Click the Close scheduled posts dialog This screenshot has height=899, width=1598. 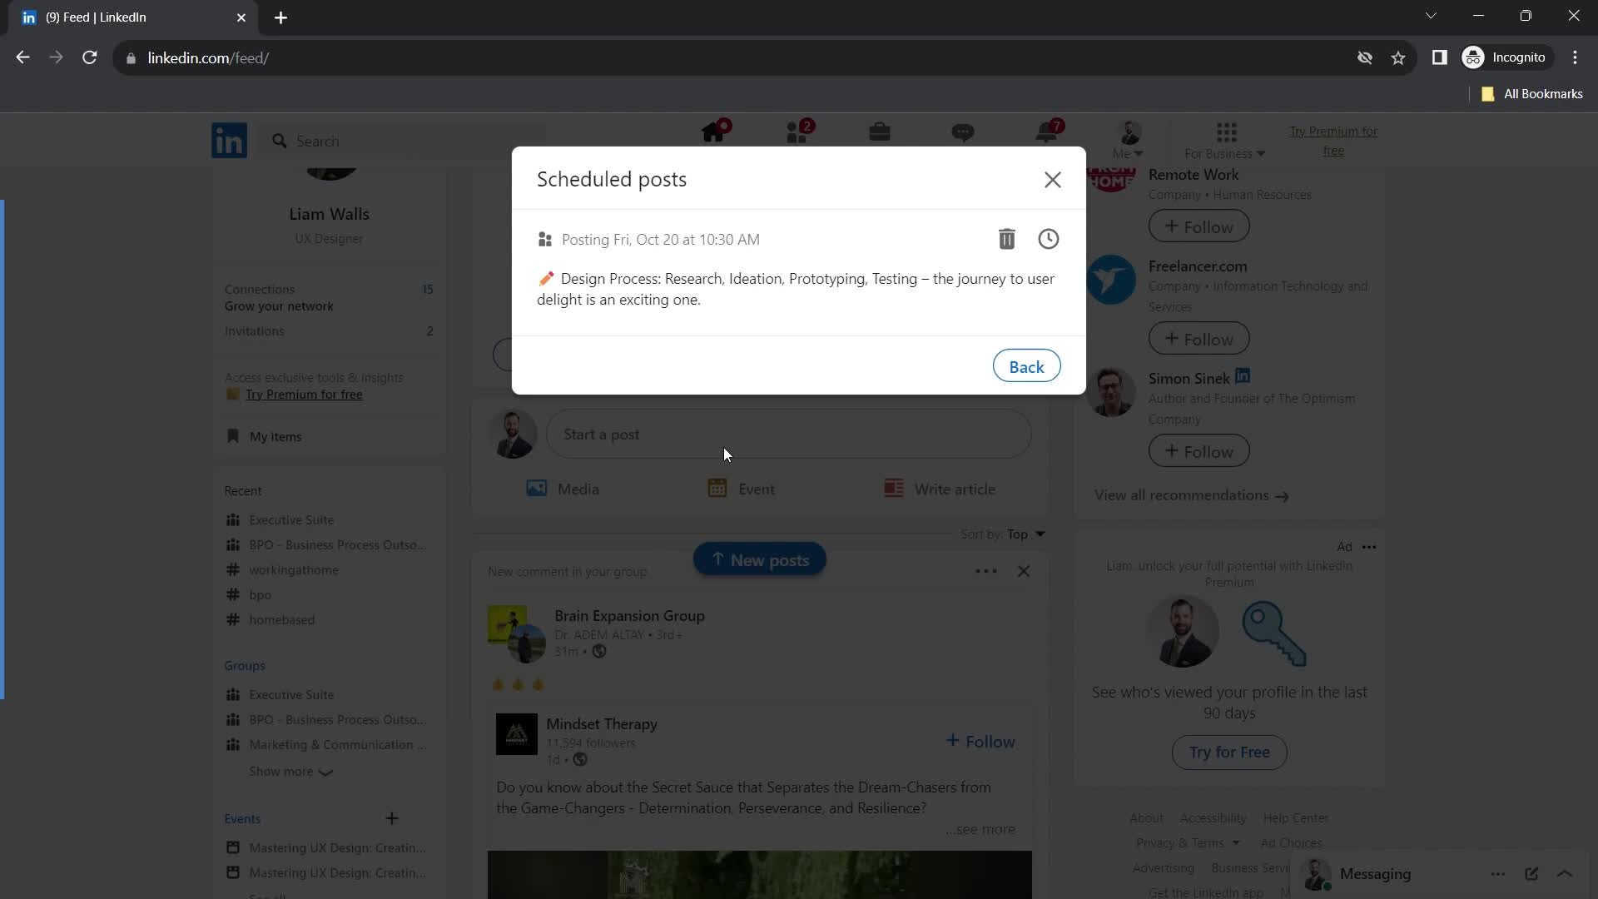[x=1051, y=179]
